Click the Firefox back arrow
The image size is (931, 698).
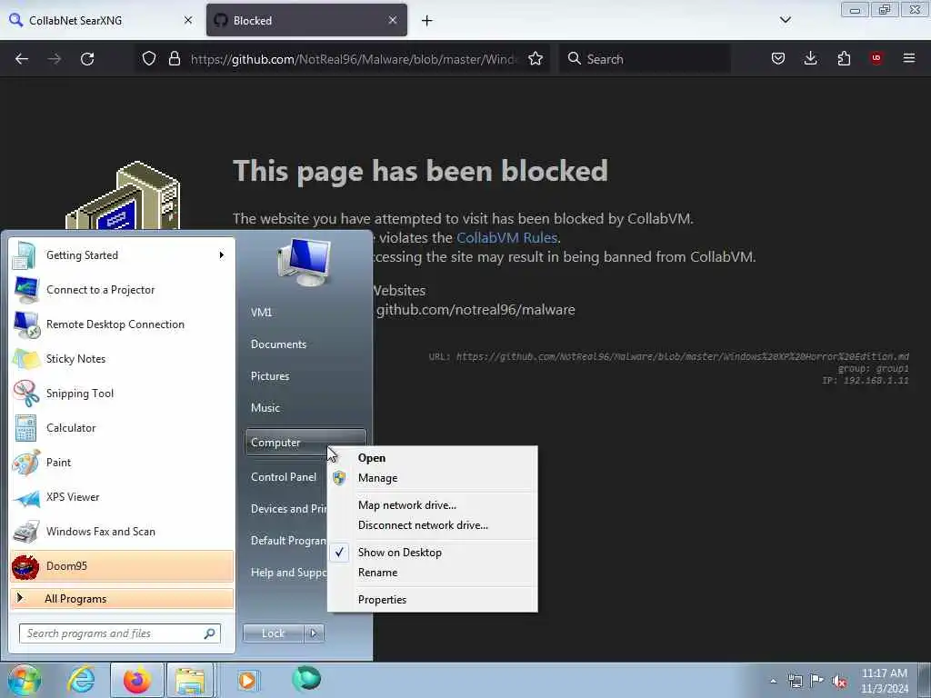[x=22, y=59]
